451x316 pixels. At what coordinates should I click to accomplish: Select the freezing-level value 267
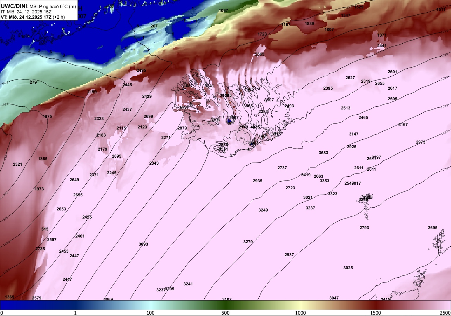tap(154, 26)
